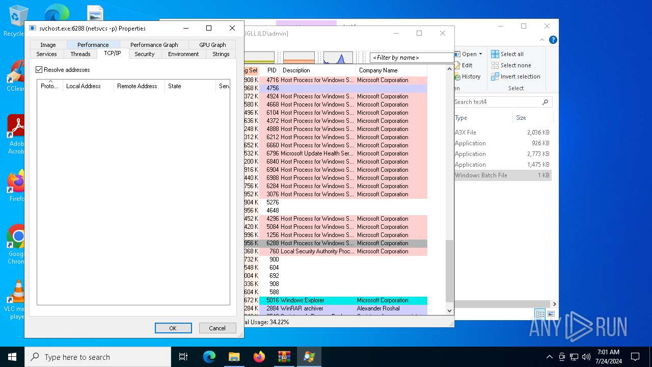This screenshot has height=367, width=652.
Task: Select process row with PID 6288
Action: tap(335, 243)
